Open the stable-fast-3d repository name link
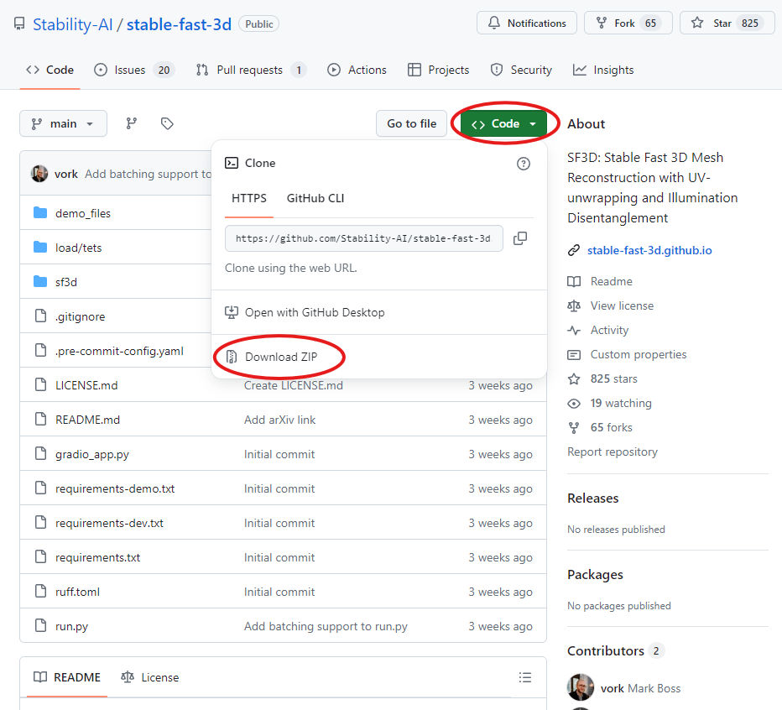Image resolution: width=782 pixels, height=710 pixels. coord(179,24)
